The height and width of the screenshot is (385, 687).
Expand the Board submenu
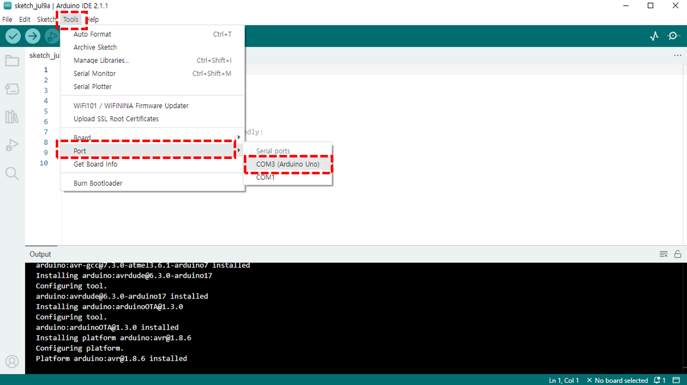click(x=152, y=138)
